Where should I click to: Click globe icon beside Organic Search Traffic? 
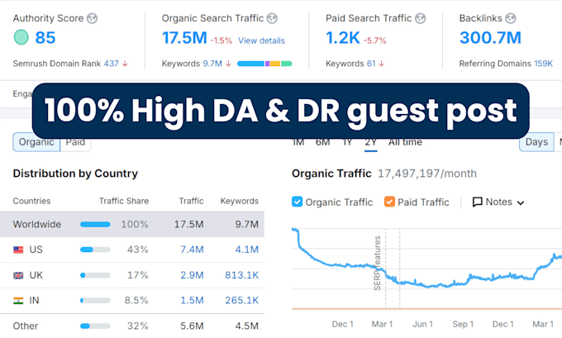pos(273,18)
